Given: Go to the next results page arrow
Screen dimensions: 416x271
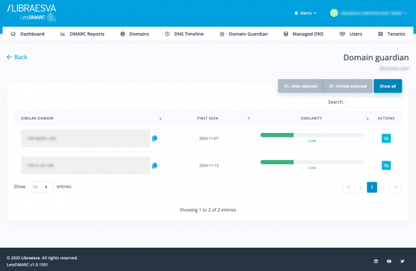Looking at the screenshot, I should coord(383,187).
